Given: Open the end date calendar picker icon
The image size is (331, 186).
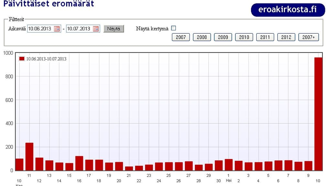Looking at the screenshot, I should point(96,29).
